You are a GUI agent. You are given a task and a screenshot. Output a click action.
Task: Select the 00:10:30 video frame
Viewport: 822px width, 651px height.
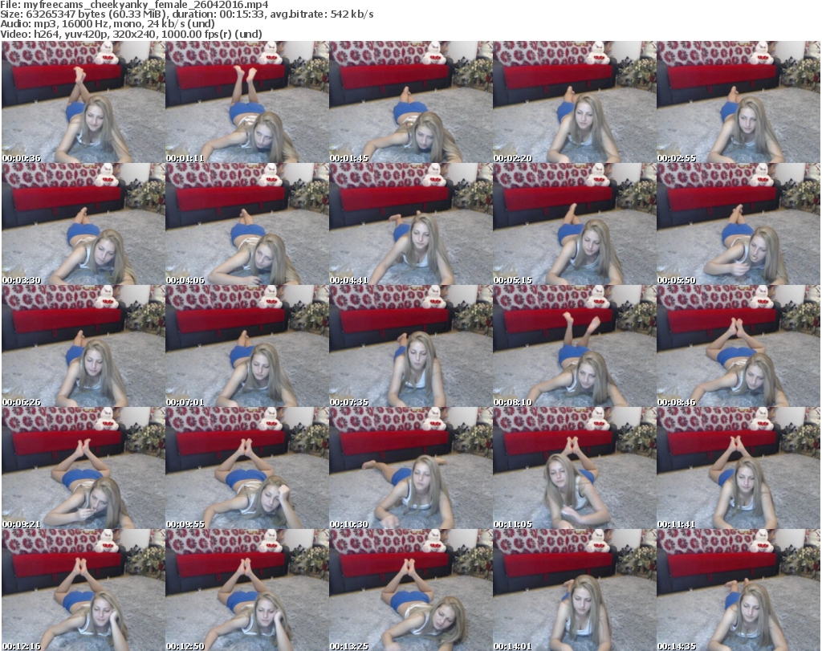(x=410, y=468)
